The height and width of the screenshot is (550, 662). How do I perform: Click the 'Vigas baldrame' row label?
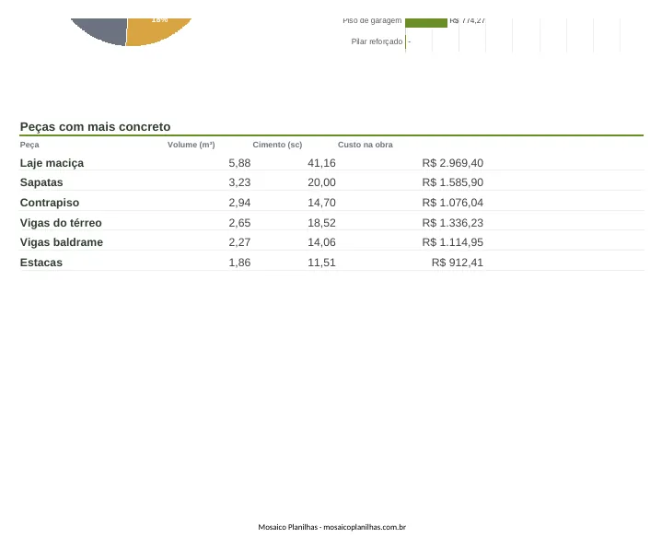pos(62,242)
